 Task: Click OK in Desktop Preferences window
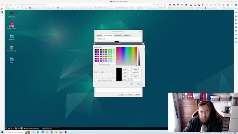121,94
